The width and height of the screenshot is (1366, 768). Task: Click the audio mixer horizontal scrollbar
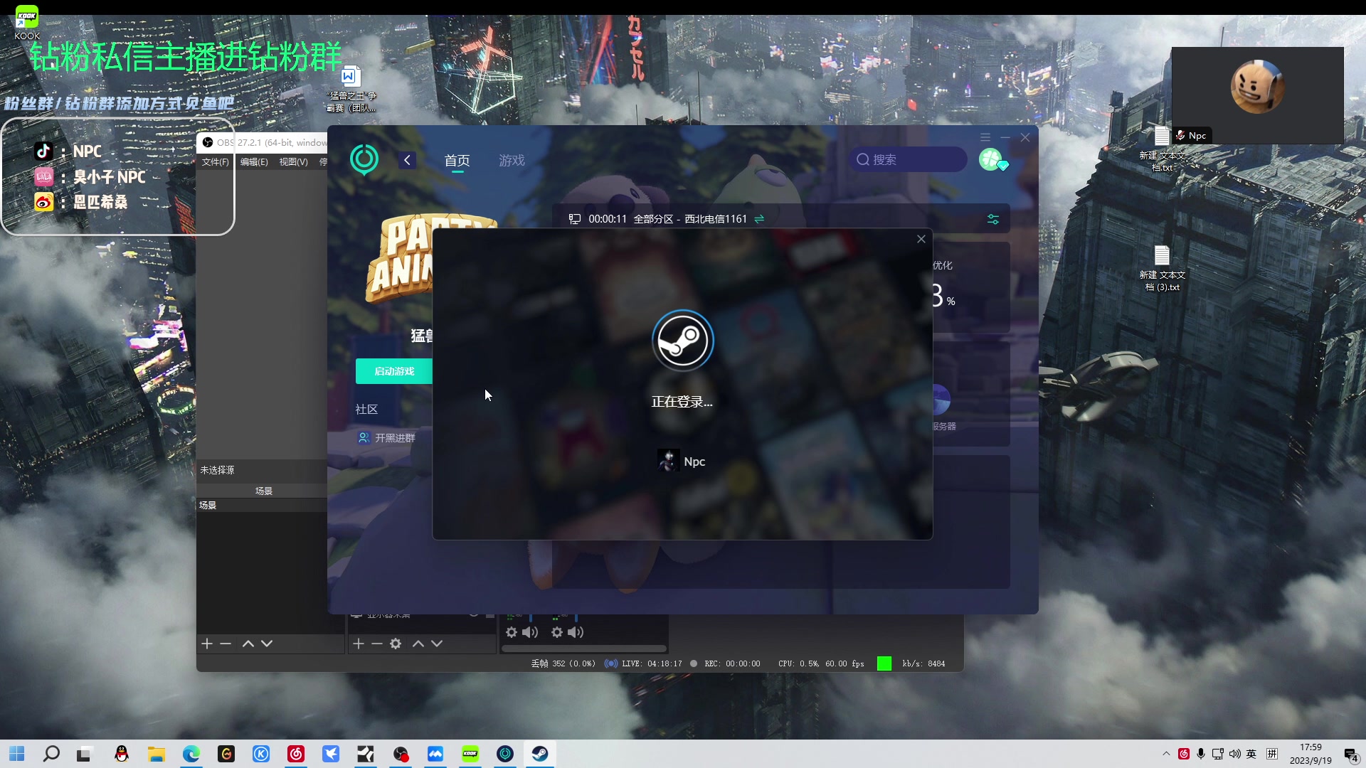[x=583, y=649]
